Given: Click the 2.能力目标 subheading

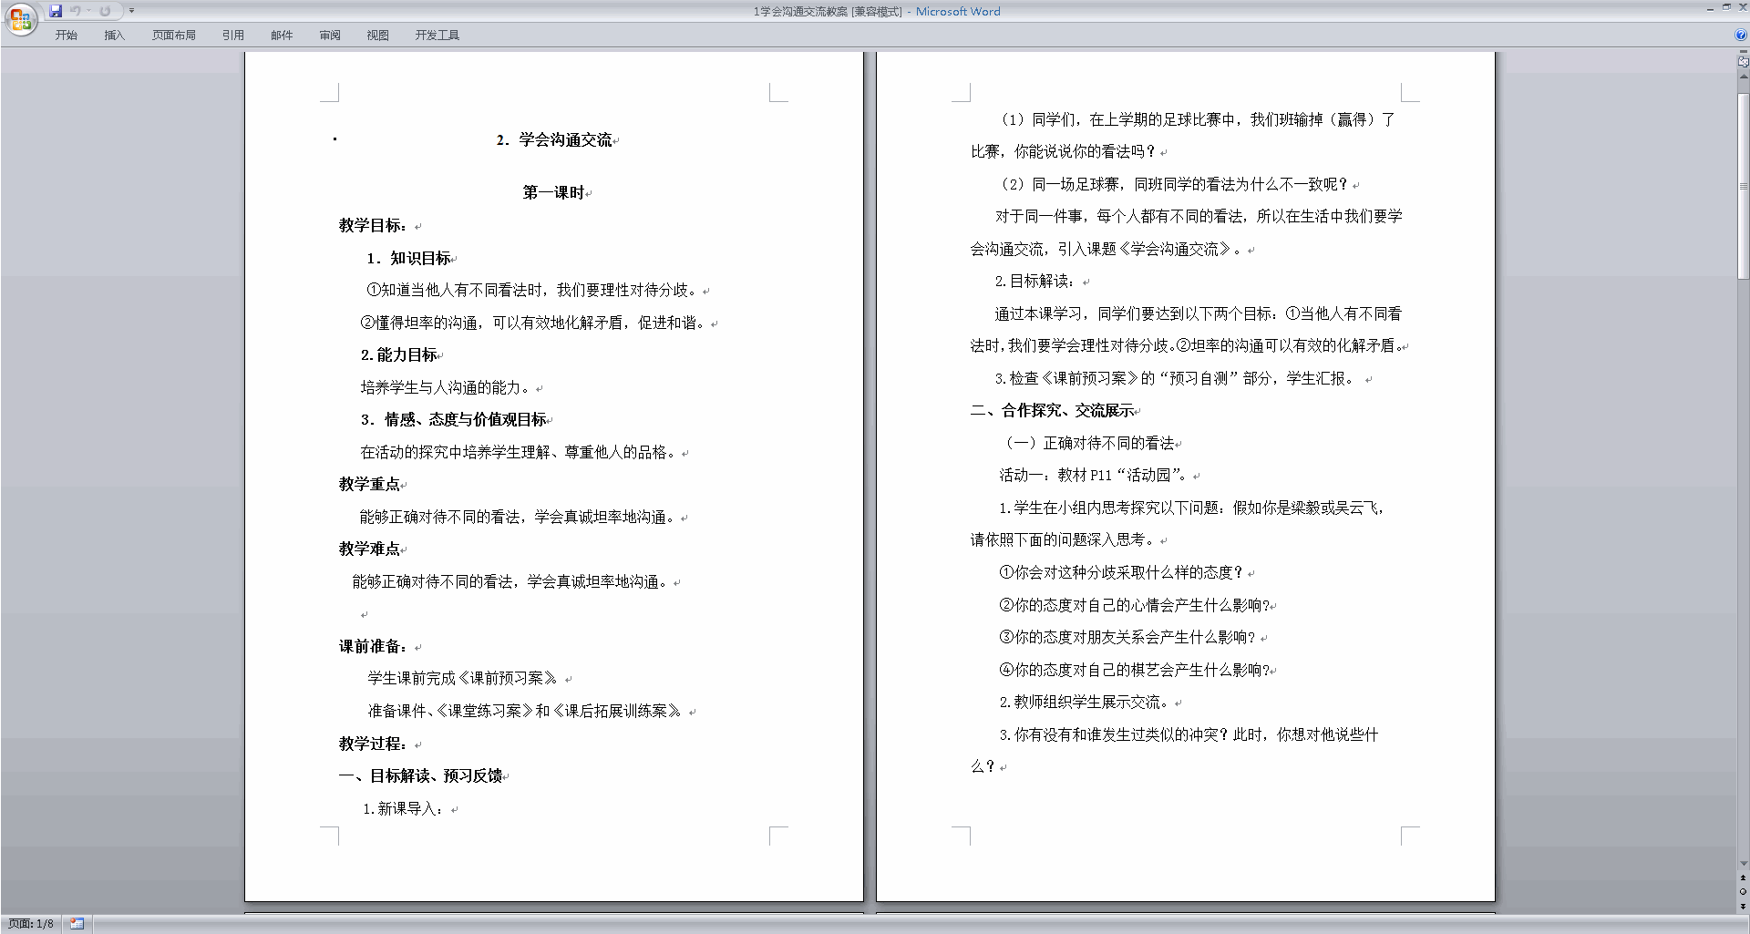Looking at the screenshot, I should tap(397, 354).
